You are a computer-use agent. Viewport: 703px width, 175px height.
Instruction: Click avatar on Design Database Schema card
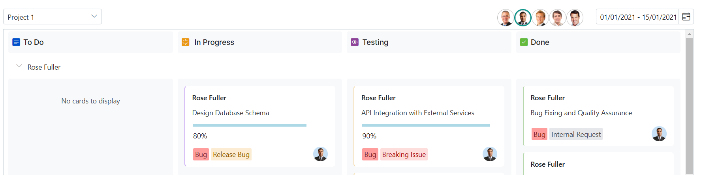320,154
